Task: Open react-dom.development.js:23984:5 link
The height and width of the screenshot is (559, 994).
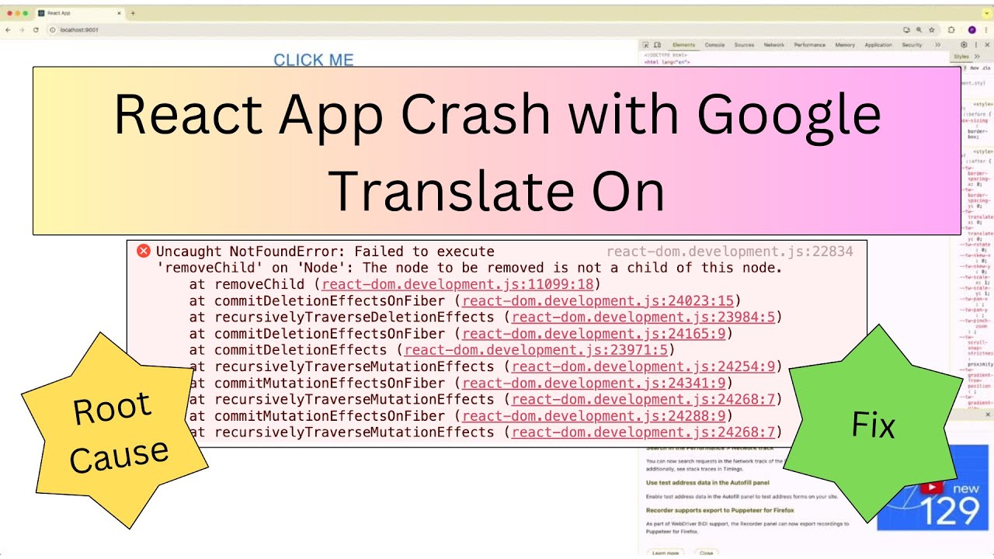Action: (x=643, y=317)
